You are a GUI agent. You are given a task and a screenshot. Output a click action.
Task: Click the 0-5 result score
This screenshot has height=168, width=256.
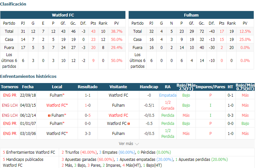88,115
